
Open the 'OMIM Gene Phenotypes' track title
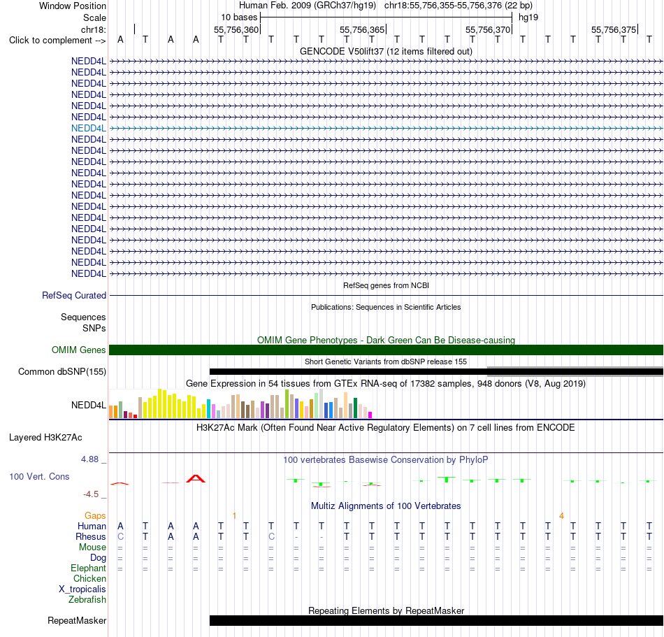[386, 340]
